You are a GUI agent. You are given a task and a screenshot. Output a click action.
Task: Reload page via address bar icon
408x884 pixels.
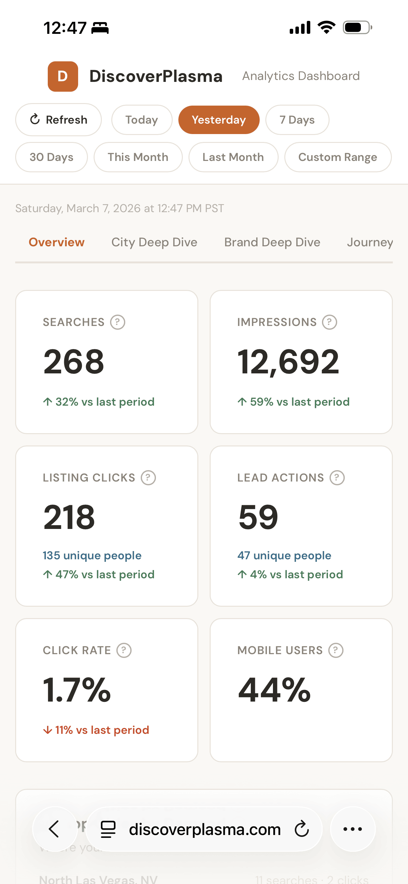pos(301,829)
